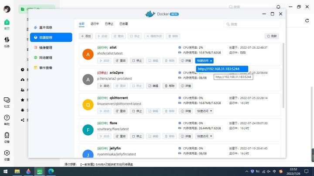This screenshot has width=314, height=176.
Task: Click the Sogou input icon in system tray
Action: click(281, 171)
